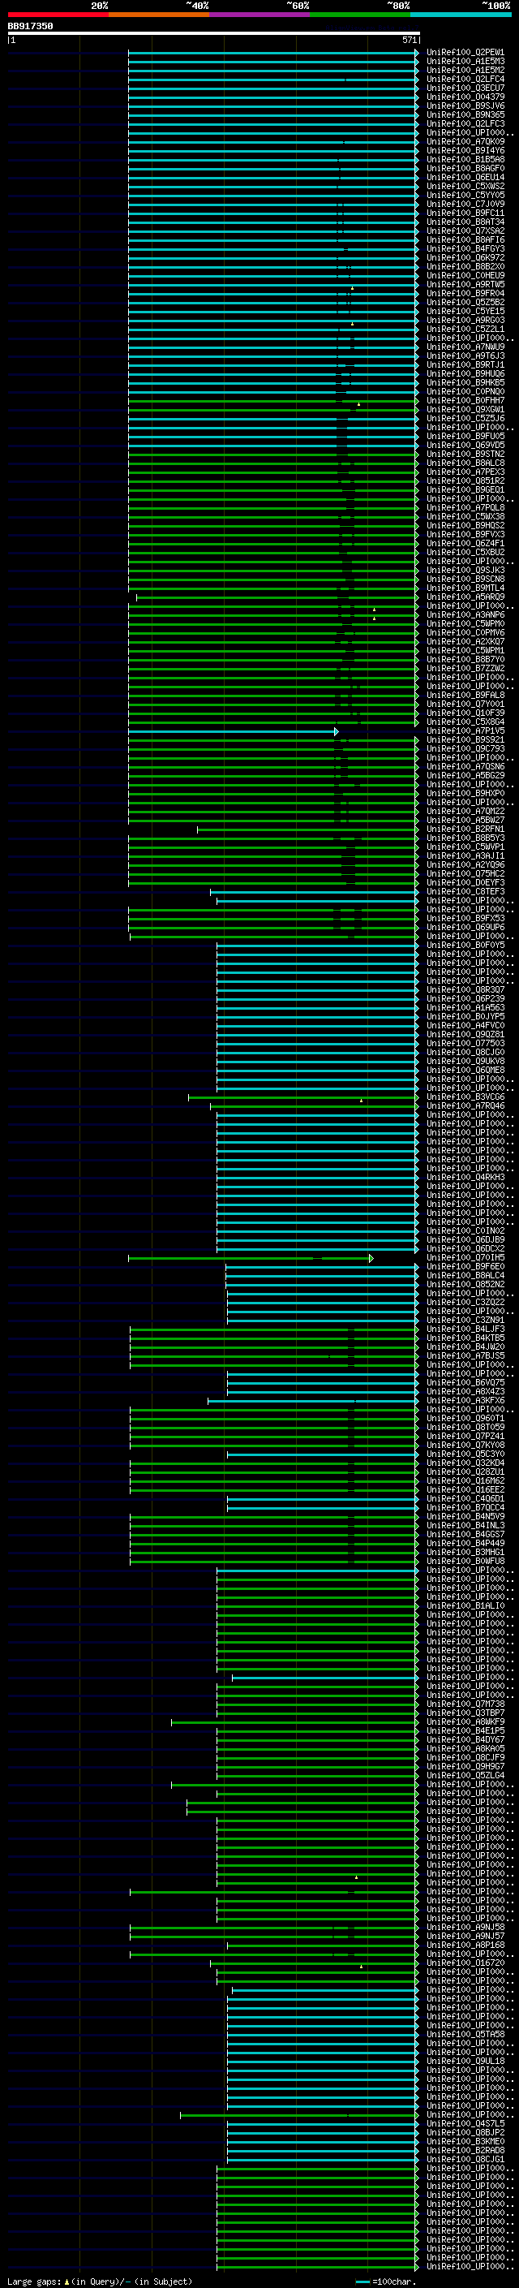Click the purple ~60% identity legend segment
Screen dimensions: 519x2288
click(259, 15)
